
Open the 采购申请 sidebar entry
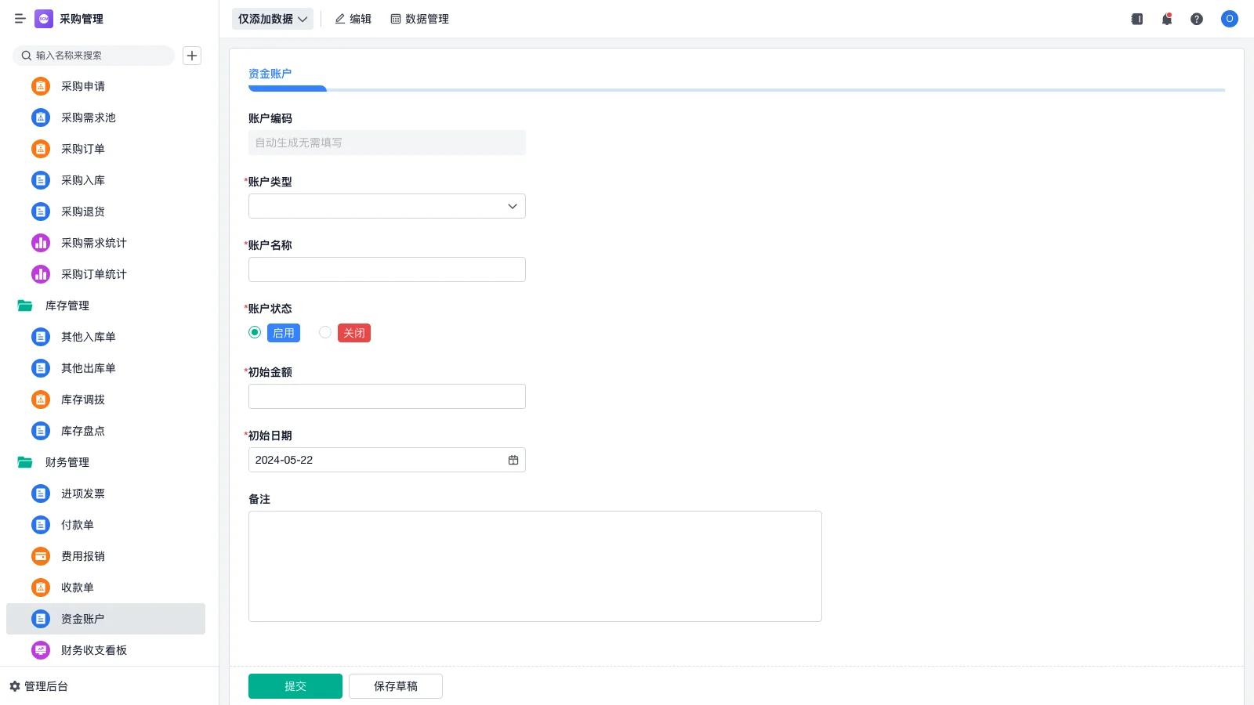point(106,86)
